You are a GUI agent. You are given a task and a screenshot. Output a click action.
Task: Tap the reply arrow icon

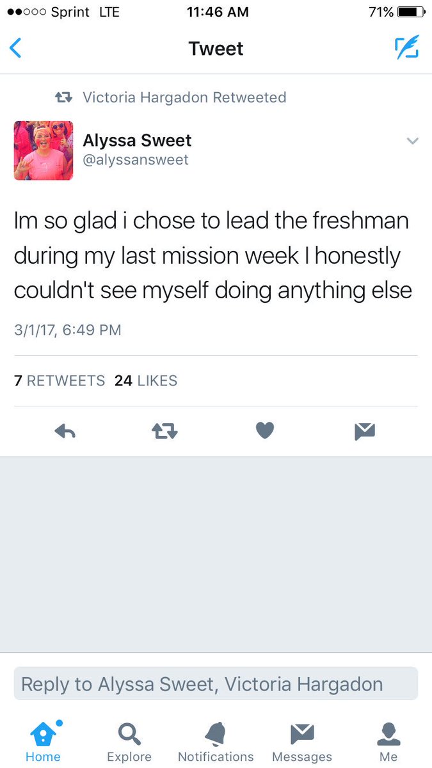[65, 432]
